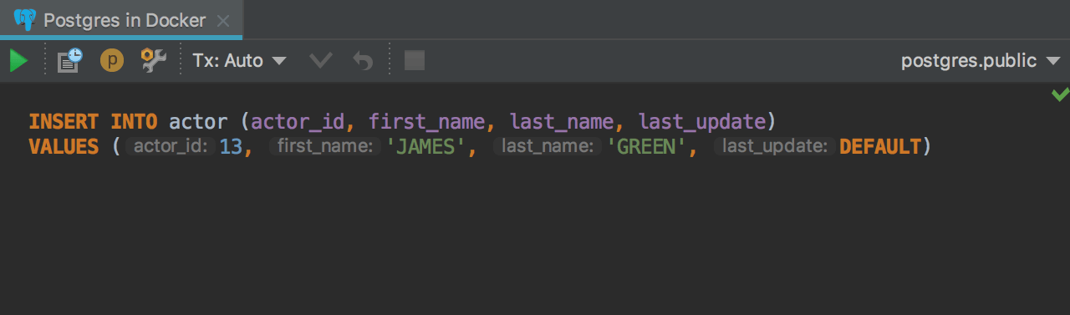Open settings via the wrench icon
Screen dimensions: 1070x315
pos(153,60)
